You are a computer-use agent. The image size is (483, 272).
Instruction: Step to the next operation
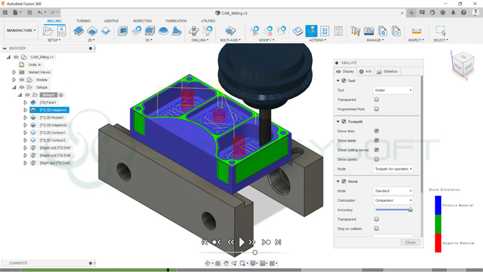(266, 242)
